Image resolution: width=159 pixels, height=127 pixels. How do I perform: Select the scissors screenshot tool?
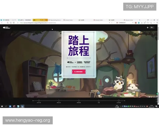click(x=145, y=23)
